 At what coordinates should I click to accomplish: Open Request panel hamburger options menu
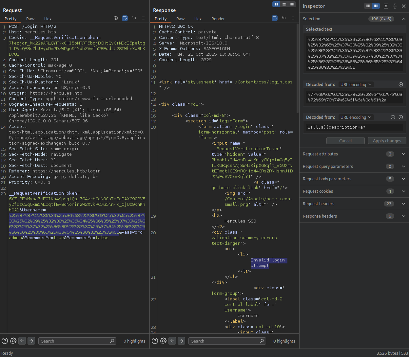click(143, 18)
